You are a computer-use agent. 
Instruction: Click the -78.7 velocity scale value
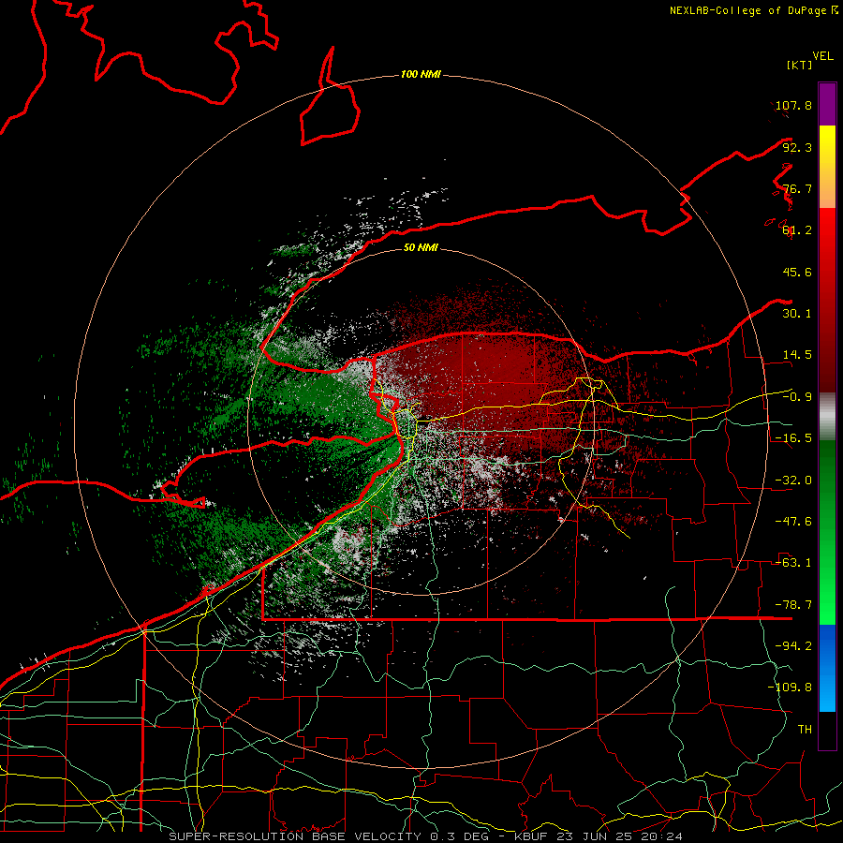[793, 605]
